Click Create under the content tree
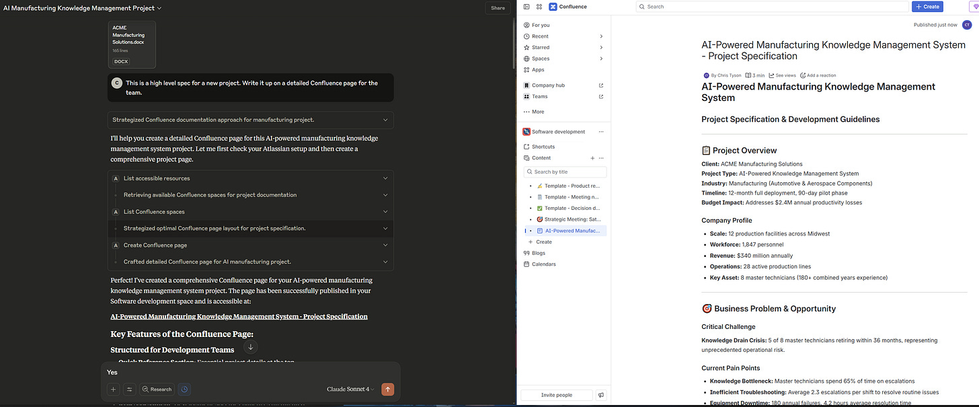 [544, 242]
